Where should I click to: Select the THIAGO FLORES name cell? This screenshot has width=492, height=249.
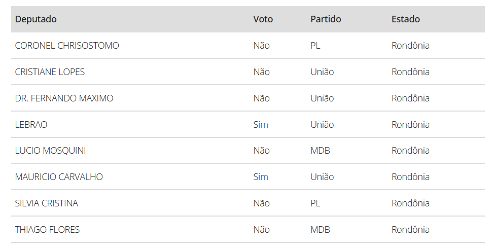click(x=47, y=230)
